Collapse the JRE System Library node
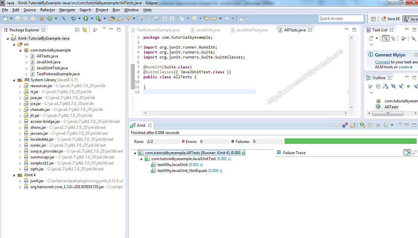418x238 pixels. (x=14, y=80)
